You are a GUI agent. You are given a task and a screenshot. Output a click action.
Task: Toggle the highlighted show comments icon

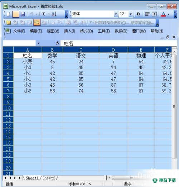coord(37,22)
